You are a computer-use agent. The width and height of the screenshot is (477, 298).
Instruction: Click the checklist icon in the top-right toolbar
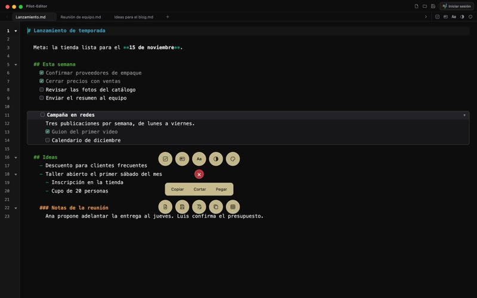coord(437,17)
